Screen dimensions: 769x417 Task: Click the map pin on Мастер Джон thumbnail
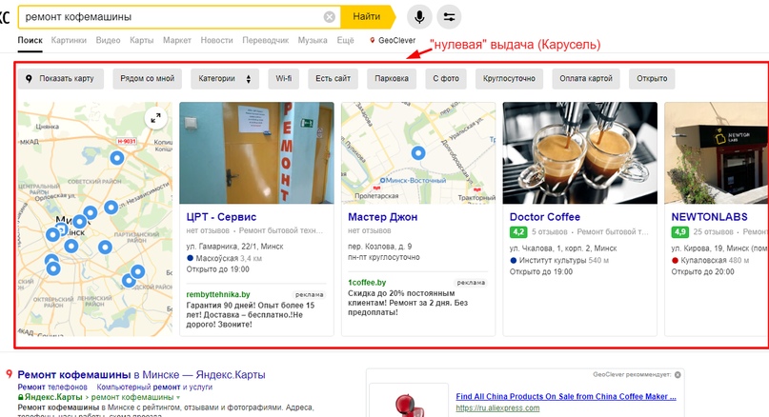[417, 153]
